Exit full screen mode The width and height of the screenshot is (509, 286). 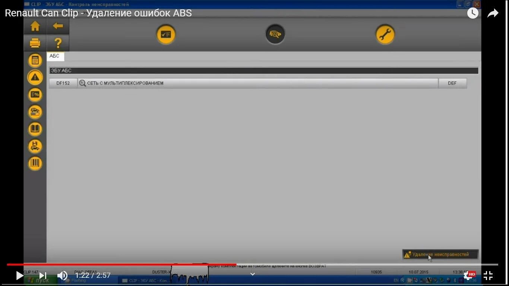tap(488, 276)
